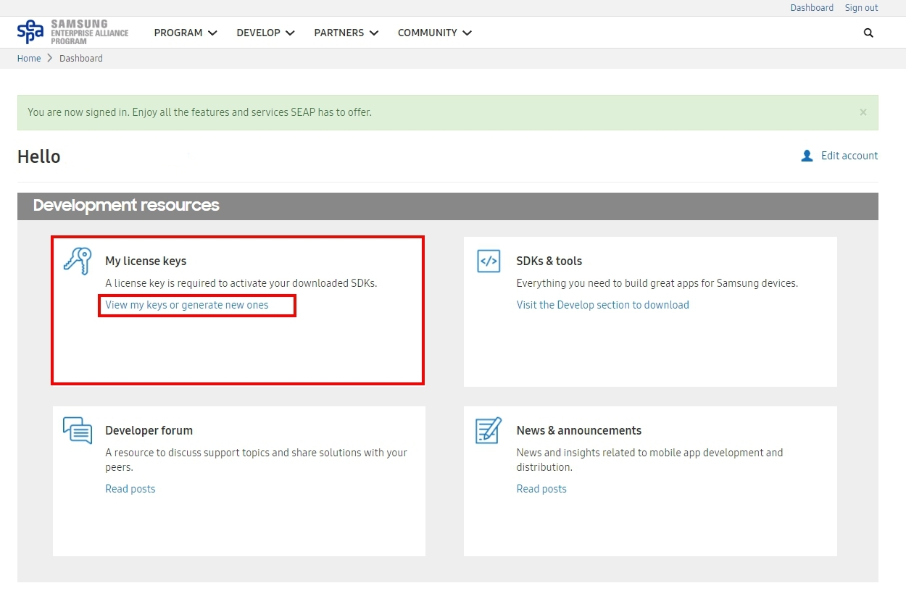Expand the DEVELOP menu
Viewport: 906px width, 591px height.
pos(265,33)
